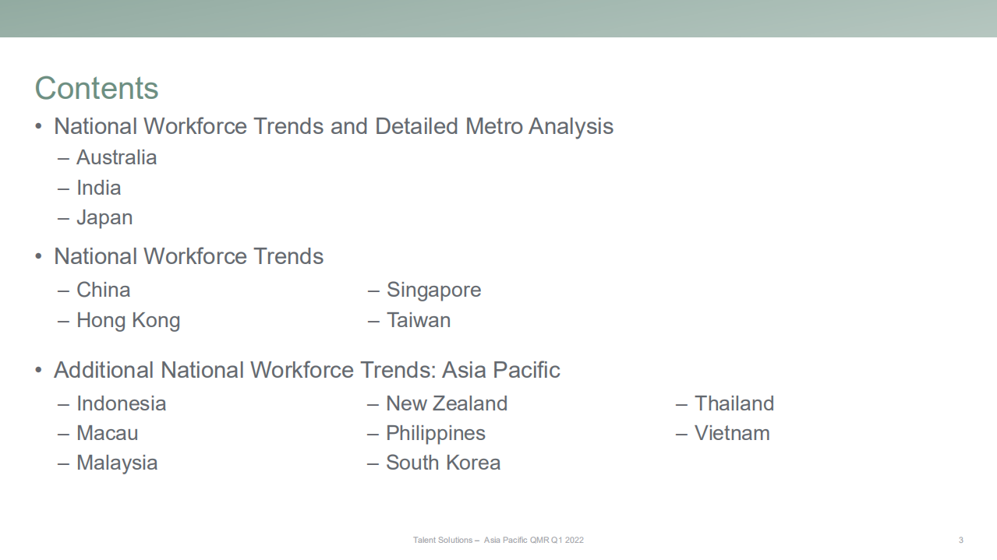The image size is (997, 560).
Task: Jump to the Singapore entry
Action: click(x=433, y=290)
